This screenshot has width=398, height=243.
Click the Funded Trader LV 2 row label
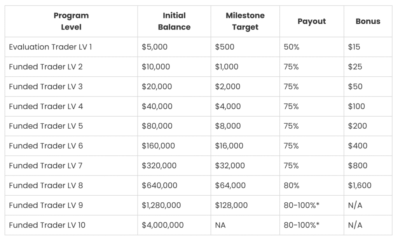point(46,67)
